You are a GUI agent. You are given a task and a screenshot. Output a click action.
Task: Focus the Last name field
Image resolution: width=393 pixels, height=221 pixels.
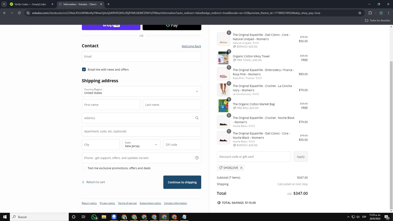tap(172, 105)
